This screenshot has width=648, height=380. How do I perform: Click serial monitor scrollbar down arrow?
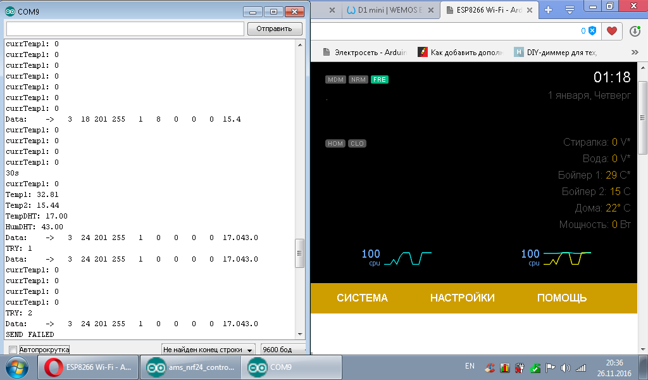(x=300, y=334)
